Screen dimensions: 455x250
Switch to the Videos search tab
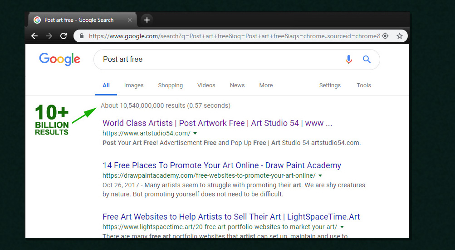(206, 85)
